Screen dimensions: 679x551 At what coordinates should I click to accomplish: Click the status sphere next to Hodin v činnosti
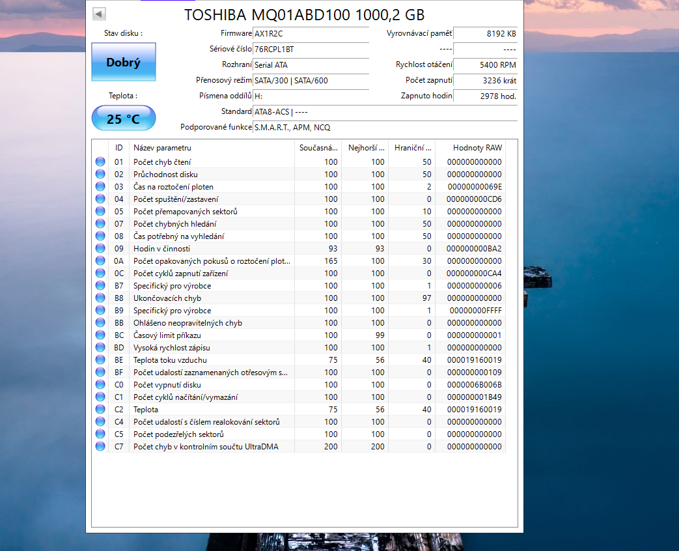100,248
